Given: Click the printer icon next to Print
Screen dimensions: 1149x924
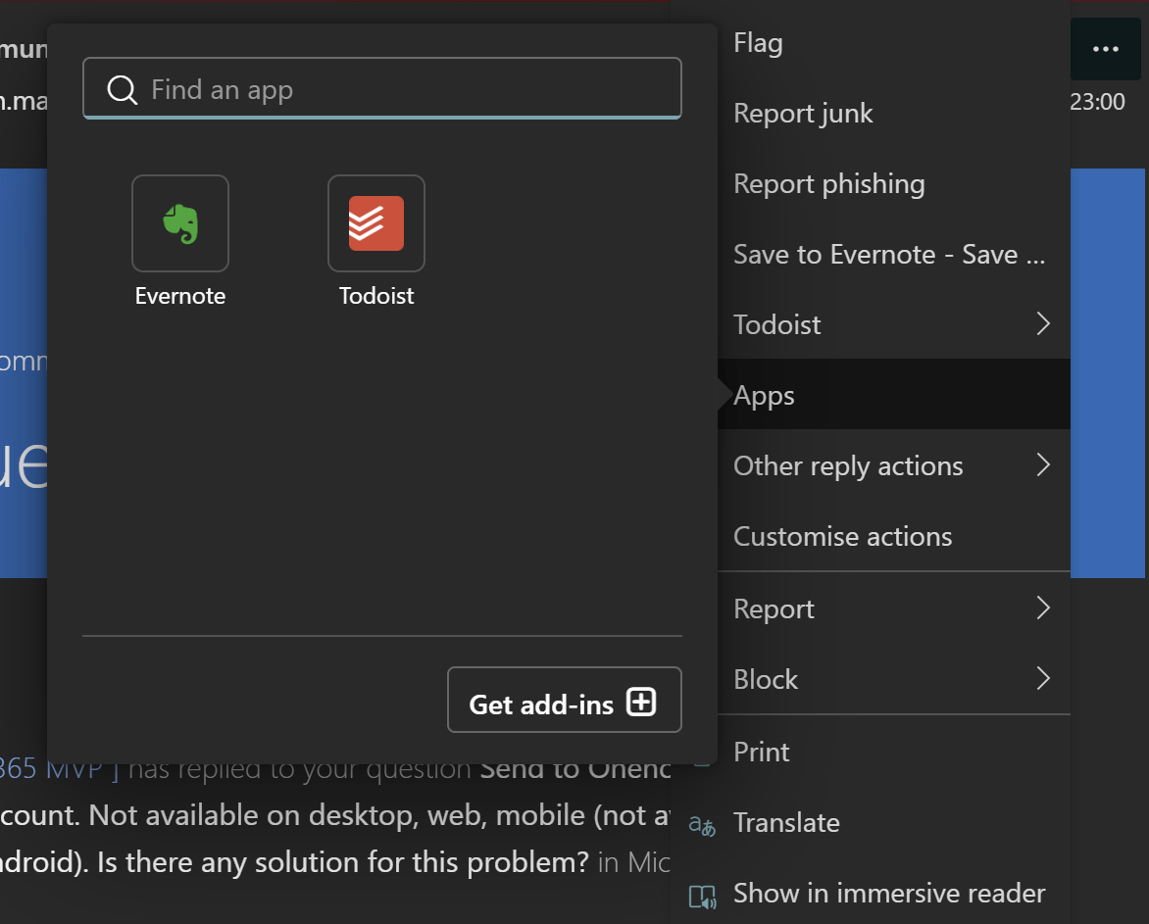Looking at the screenshot, I should coord(702,752).
